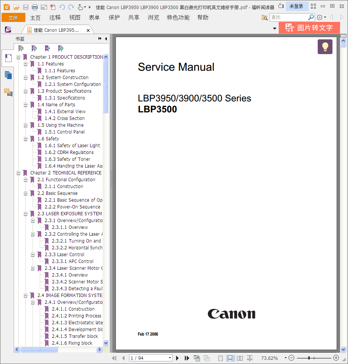Open the 文件 menu
Screen dimensions: 348x364
pyautogui.click(x=13, y=18)
